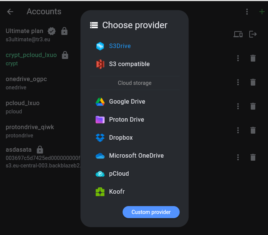Open options menu for pcloud_lxuo account
The image size is (268, 235).
238,106
